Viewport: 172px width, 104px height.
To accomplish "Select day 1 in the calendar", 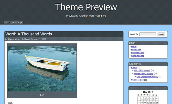I will [x=142, y=99].
